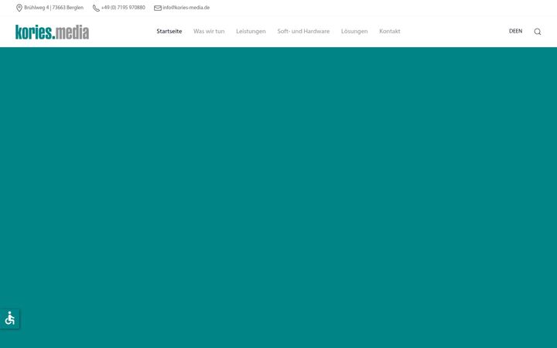The image size is (557, 348).
Task: Click the phone handset icon
Action: click(96, 8)
